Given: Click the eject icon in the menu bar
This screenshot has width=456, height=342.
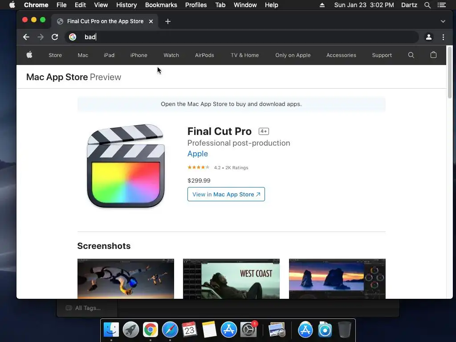Looking at the screenshot, I should coord(322,5).
